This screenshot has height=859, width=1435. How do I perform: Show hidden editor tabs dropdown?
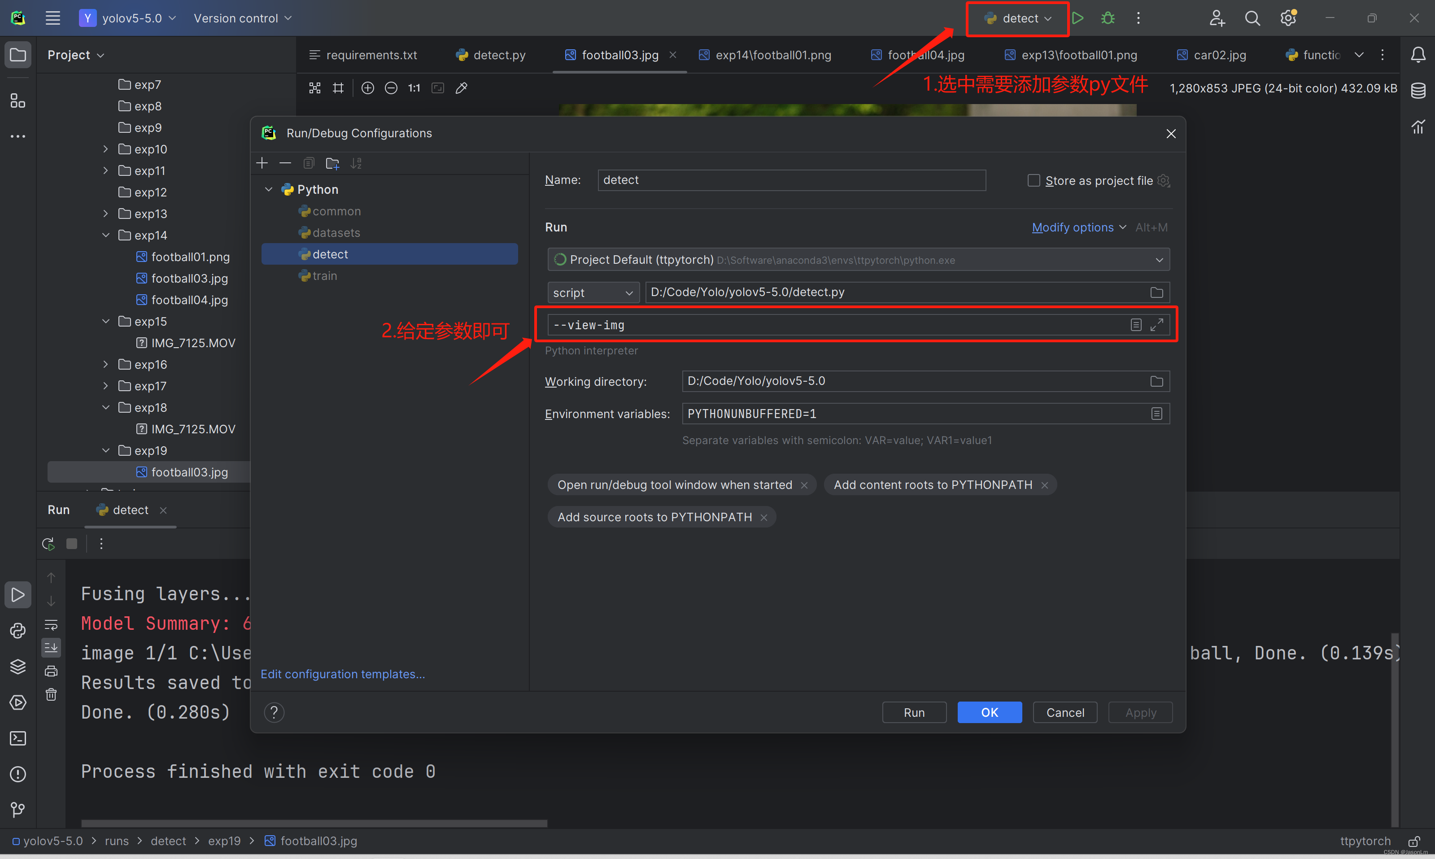[1359, 54]
